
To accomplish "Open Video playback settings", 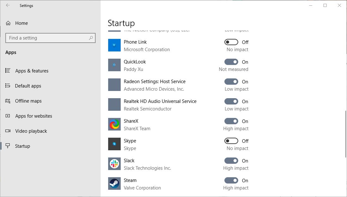I will pos(31,131).
